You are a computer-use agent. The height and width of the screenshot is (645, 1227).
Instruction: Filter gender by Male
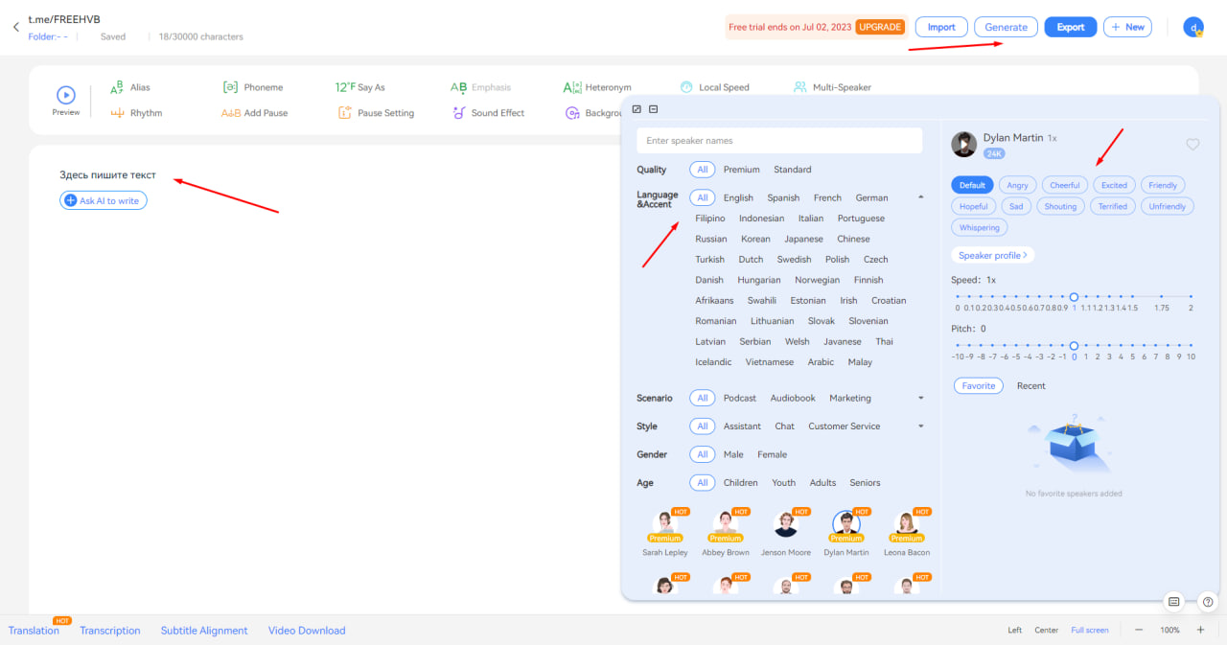pos(733,454)
